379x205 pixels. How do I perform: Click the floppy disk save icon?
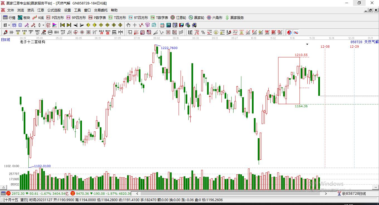181,25
